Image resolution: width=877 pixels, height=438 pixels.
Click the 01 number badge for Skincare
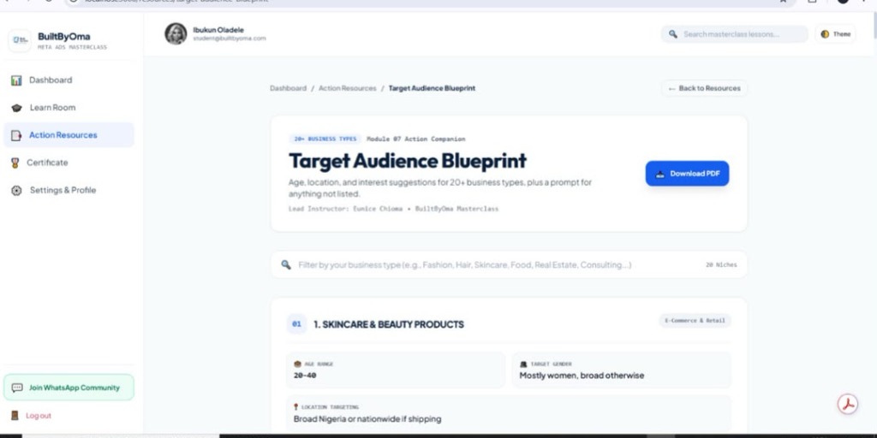tap(296, 324)
